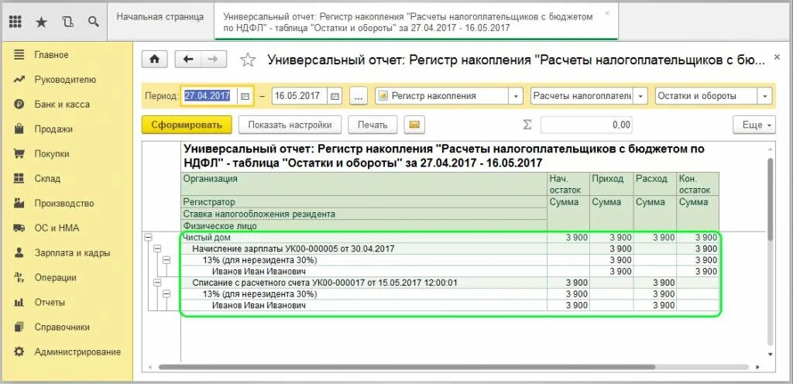Click Ставка налогообложения резидента header

364,214
